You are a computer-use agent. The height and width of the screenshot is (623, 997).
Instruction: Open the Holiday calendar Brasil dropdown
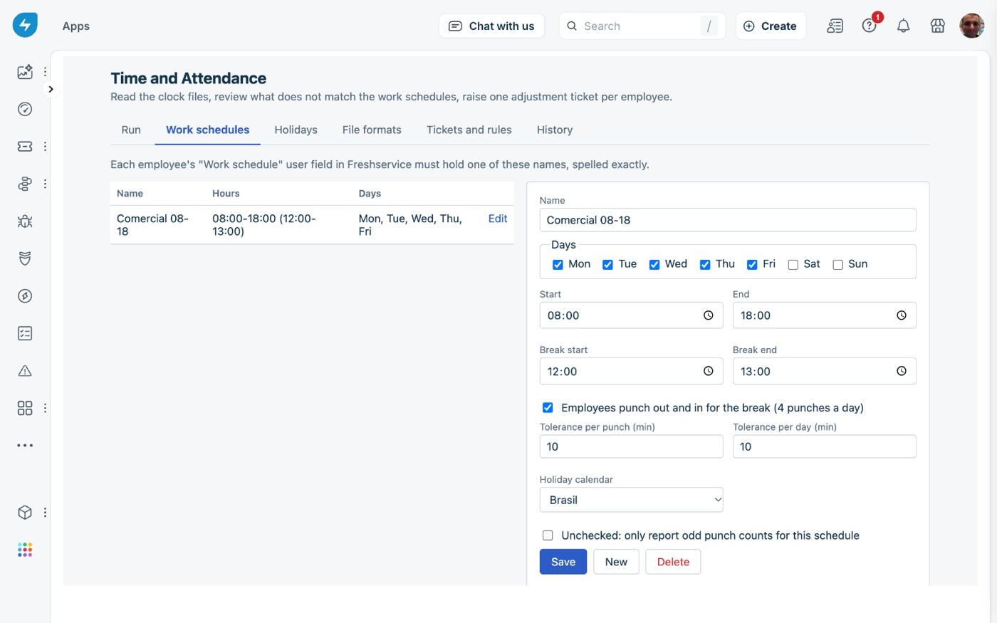631,500
